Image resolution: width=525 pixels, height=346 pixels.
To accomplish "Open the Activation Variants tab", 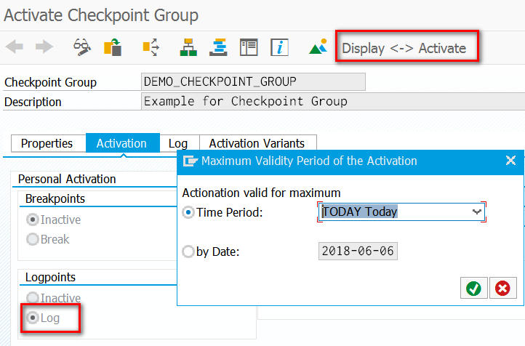I will (257, 143).
